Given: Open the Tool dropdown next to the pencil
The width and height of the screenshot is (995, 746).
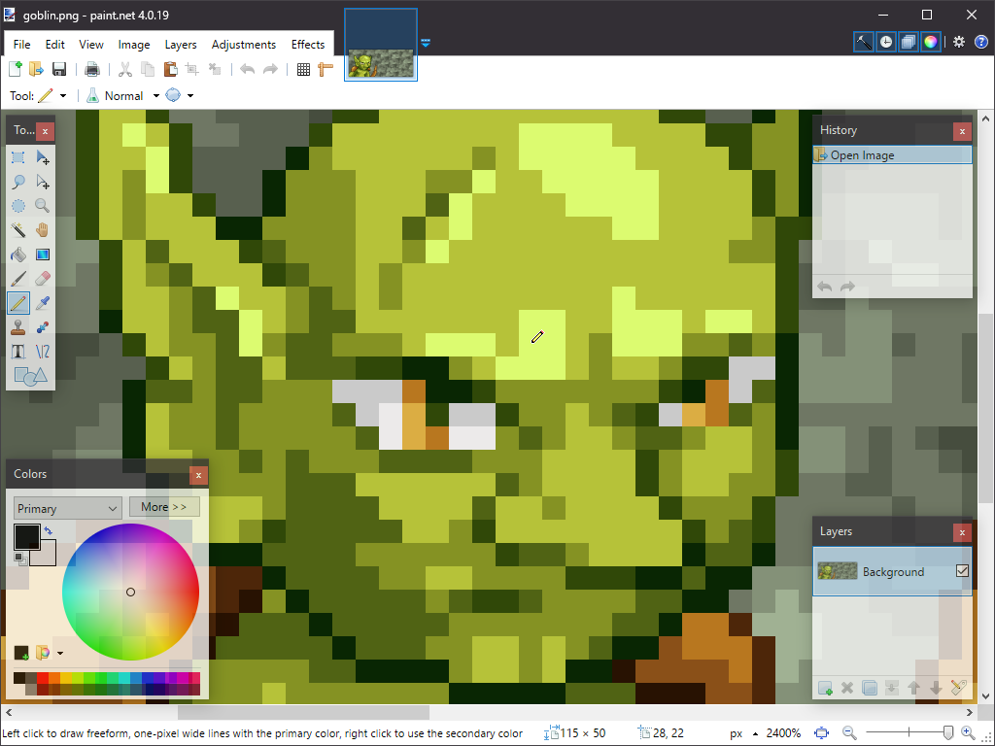Looking at the screenshot, I should click(64, 95).
